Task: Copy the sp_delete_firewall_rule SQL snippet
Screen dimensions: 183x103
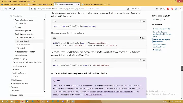Action: (x=143, y=60)
